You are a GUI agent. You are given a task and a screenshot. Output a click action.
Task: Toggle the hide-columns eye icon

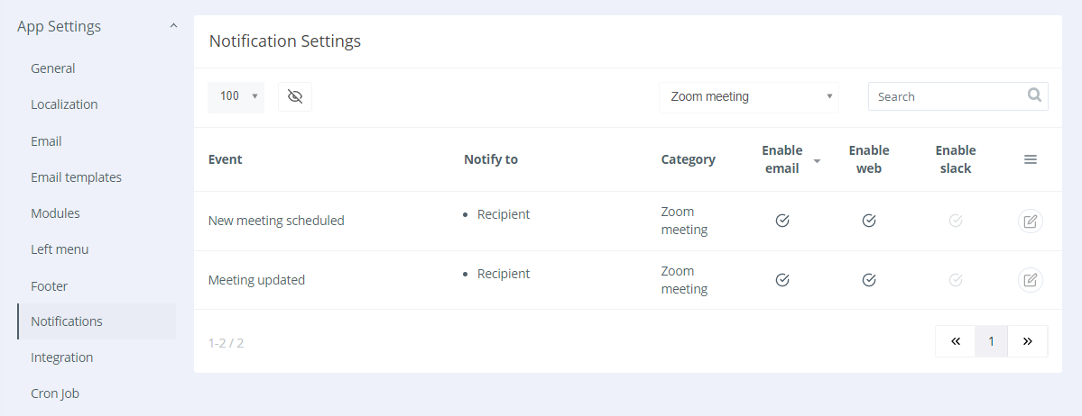(x=295, y=96)
